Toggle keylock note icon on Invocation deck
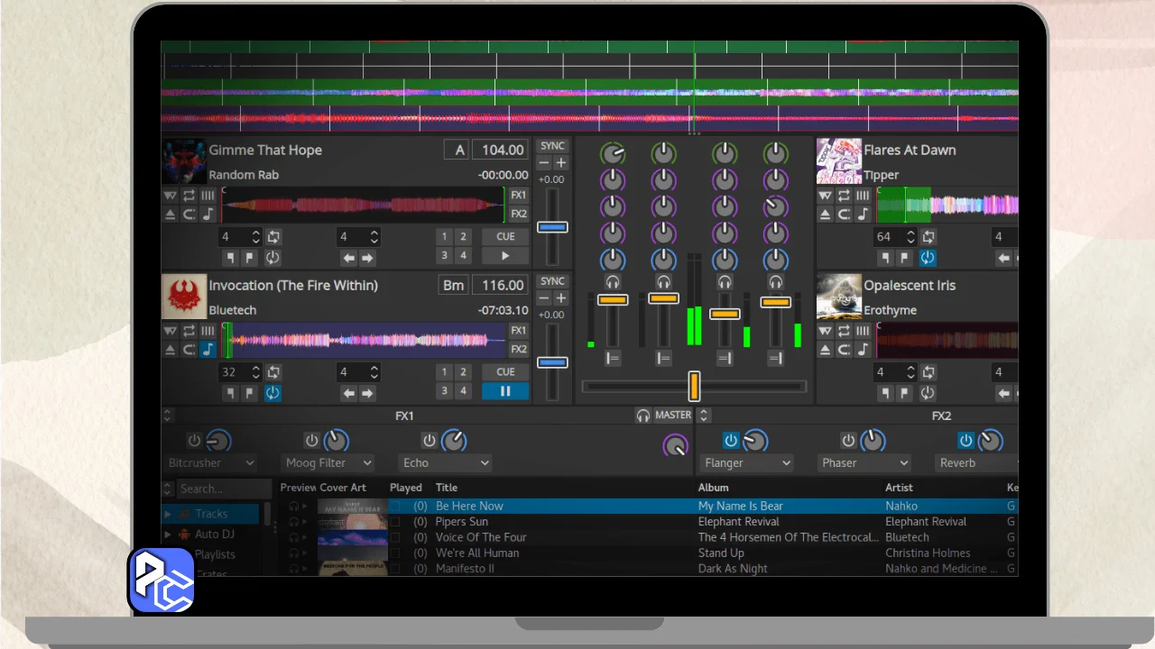Screen dimensions: 1155x649 [x=208, y=350]
